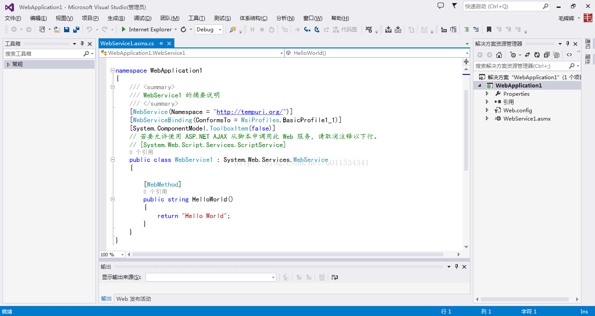Click the Home icon in Solution Explorer
The height and width of the screenshot is (316, 595).
[x=499, y=55]
